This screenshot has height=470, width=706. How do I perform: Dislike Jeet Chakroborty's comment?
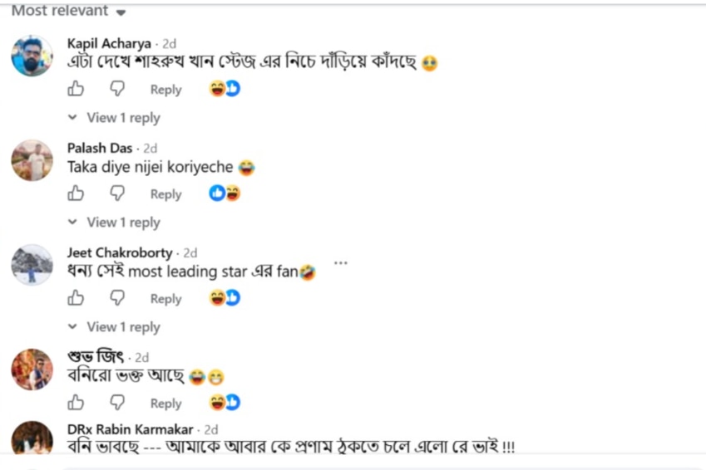[117, 298]
